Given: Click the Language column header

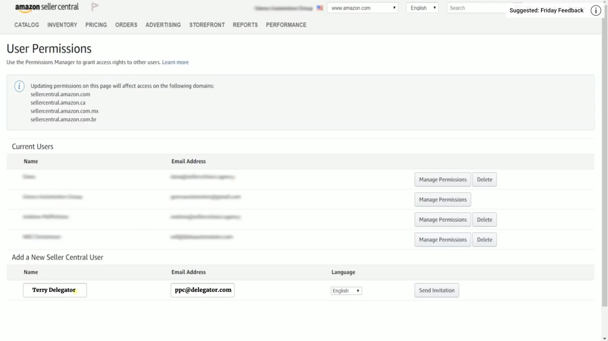Looking at the screenshot, I should 343,272.
